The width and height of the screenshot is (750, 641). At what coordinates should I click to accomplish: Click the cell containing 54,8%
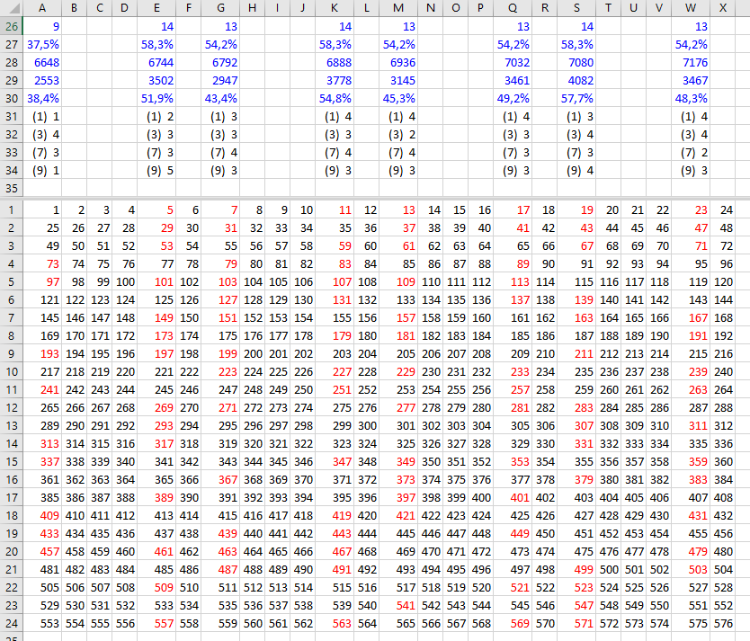click(335, 99)
